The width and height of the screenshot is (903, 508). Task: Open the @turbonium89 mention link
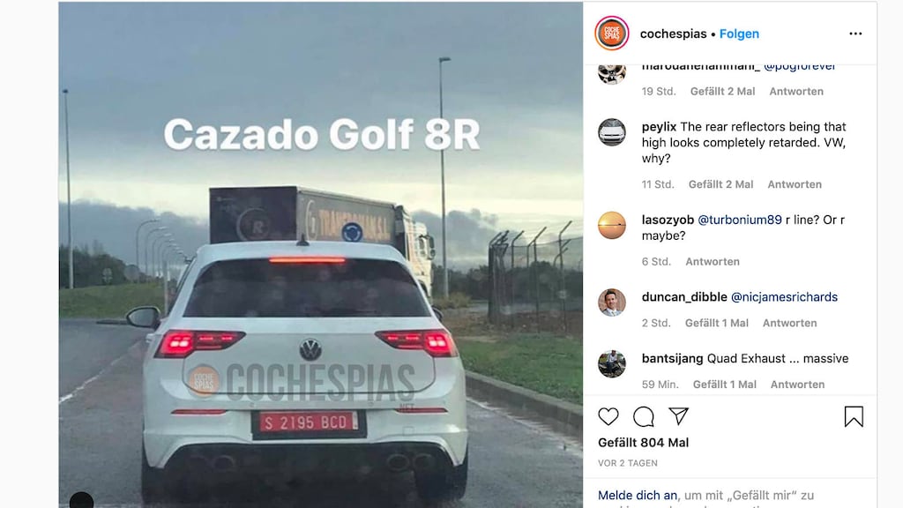740,220
